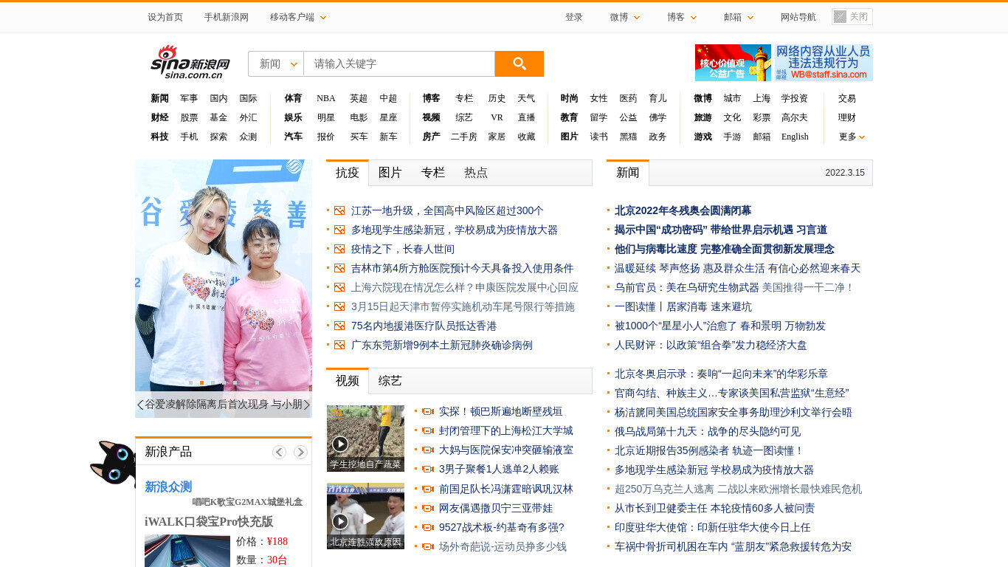Expand the 更多 navigation dropdown

tap(852, 137)
